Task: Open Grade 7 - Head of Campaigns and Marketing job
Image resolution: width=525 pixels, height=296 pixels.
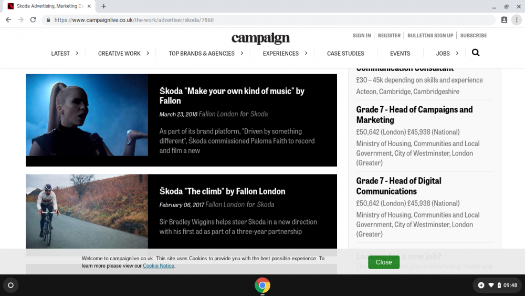Action: coord(415,115)
